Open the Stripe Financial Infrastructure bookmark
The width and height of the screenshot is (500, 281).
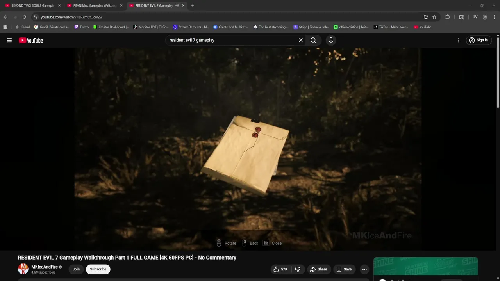tap(311, 27)
